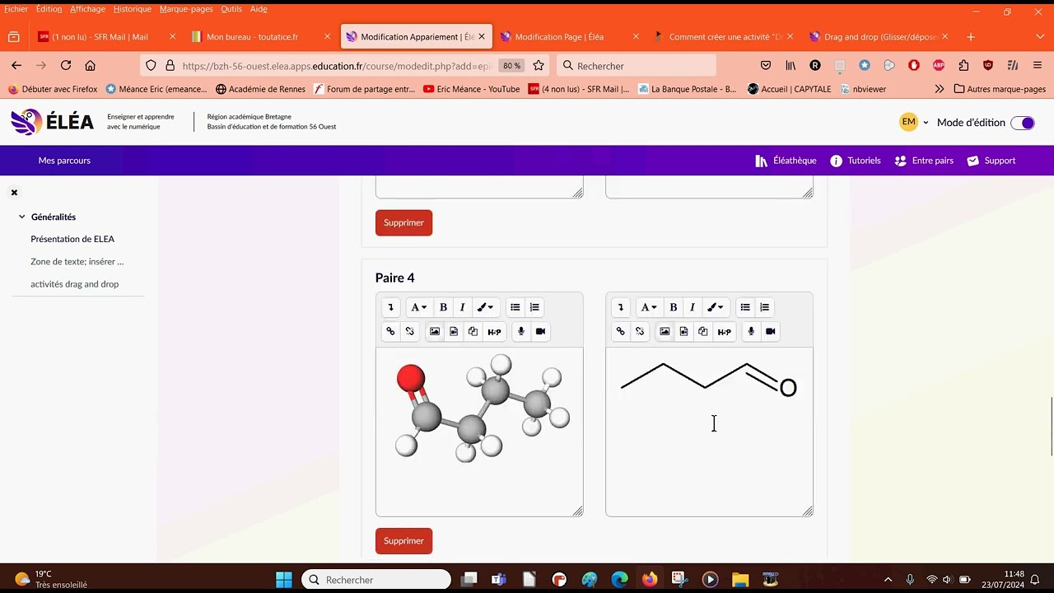
Task: Expand toolbar in right Paire 4 editor
Action: (620, 307)
